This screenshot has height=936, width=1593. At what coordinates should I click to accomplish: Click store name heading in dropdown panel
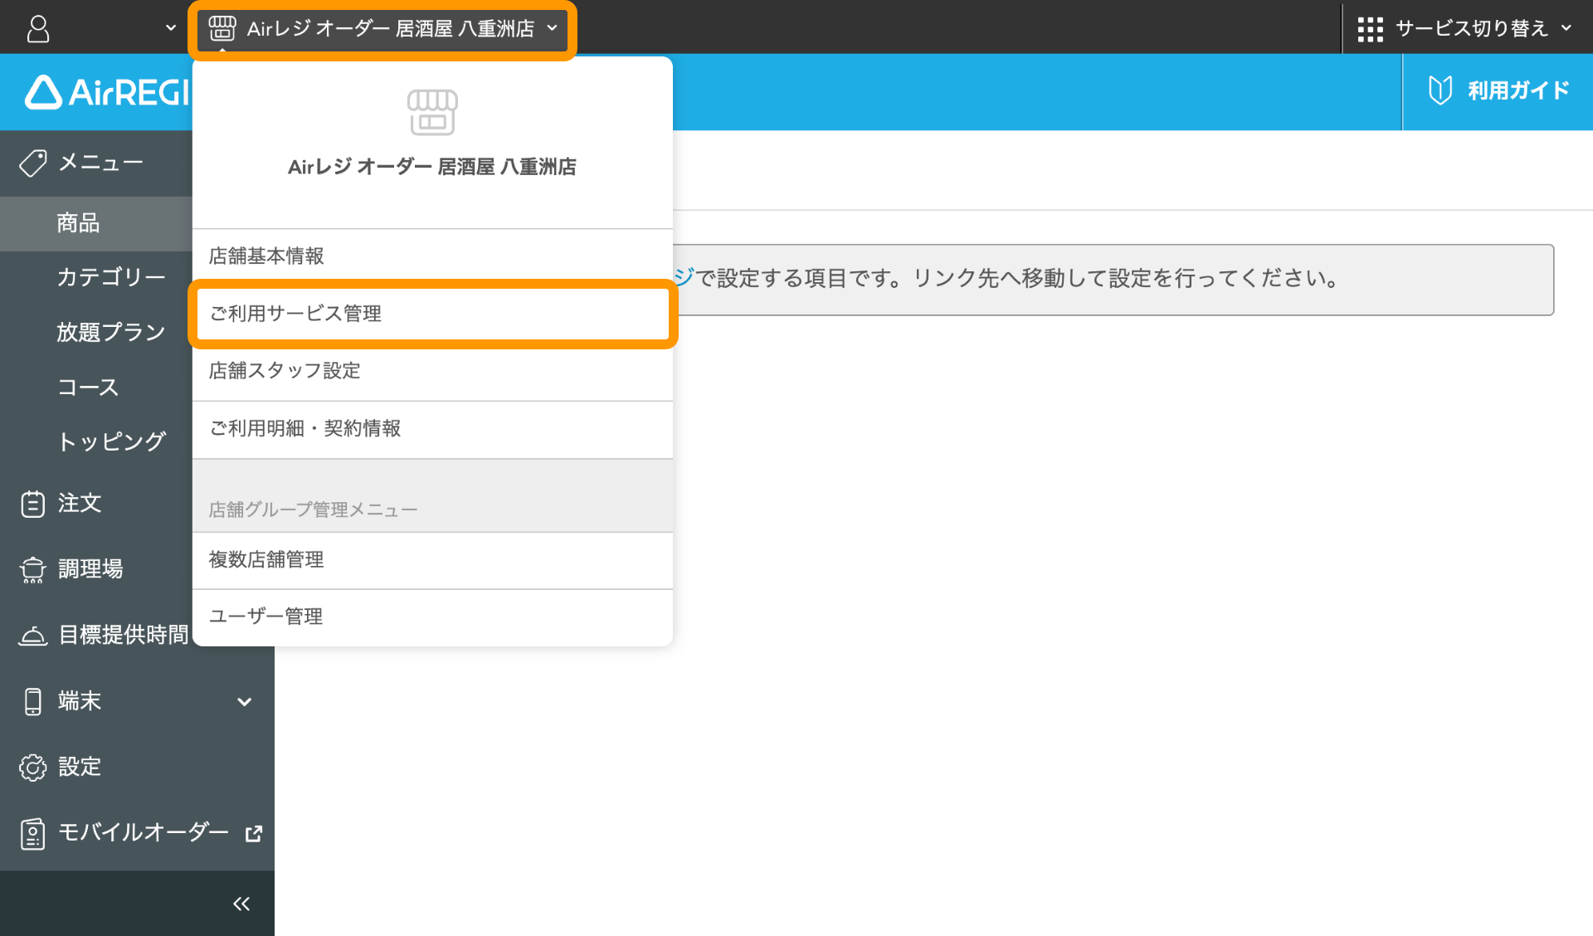click(432, 167)
